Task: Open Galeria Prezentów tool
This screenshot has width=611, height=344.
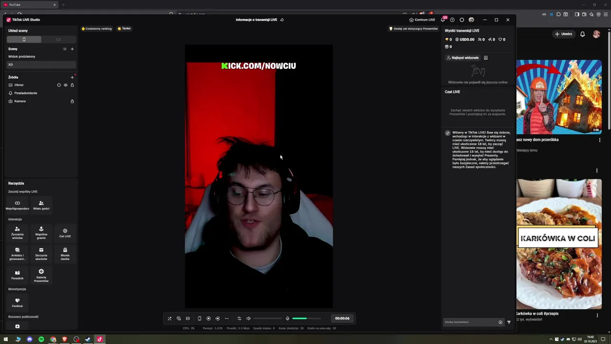Action: (x=41, y=275)
